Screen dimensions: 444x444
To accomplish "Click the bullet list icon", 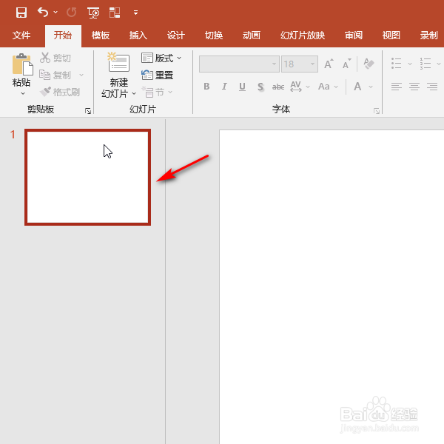I will point(396,64).
